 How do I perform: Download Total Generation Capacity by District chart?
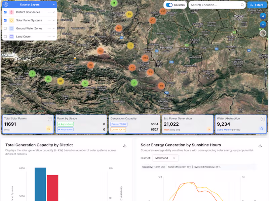coord(125,146)
